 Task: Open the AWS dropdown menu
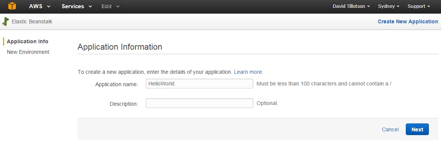pyautogui.click(x=40, y=6)
